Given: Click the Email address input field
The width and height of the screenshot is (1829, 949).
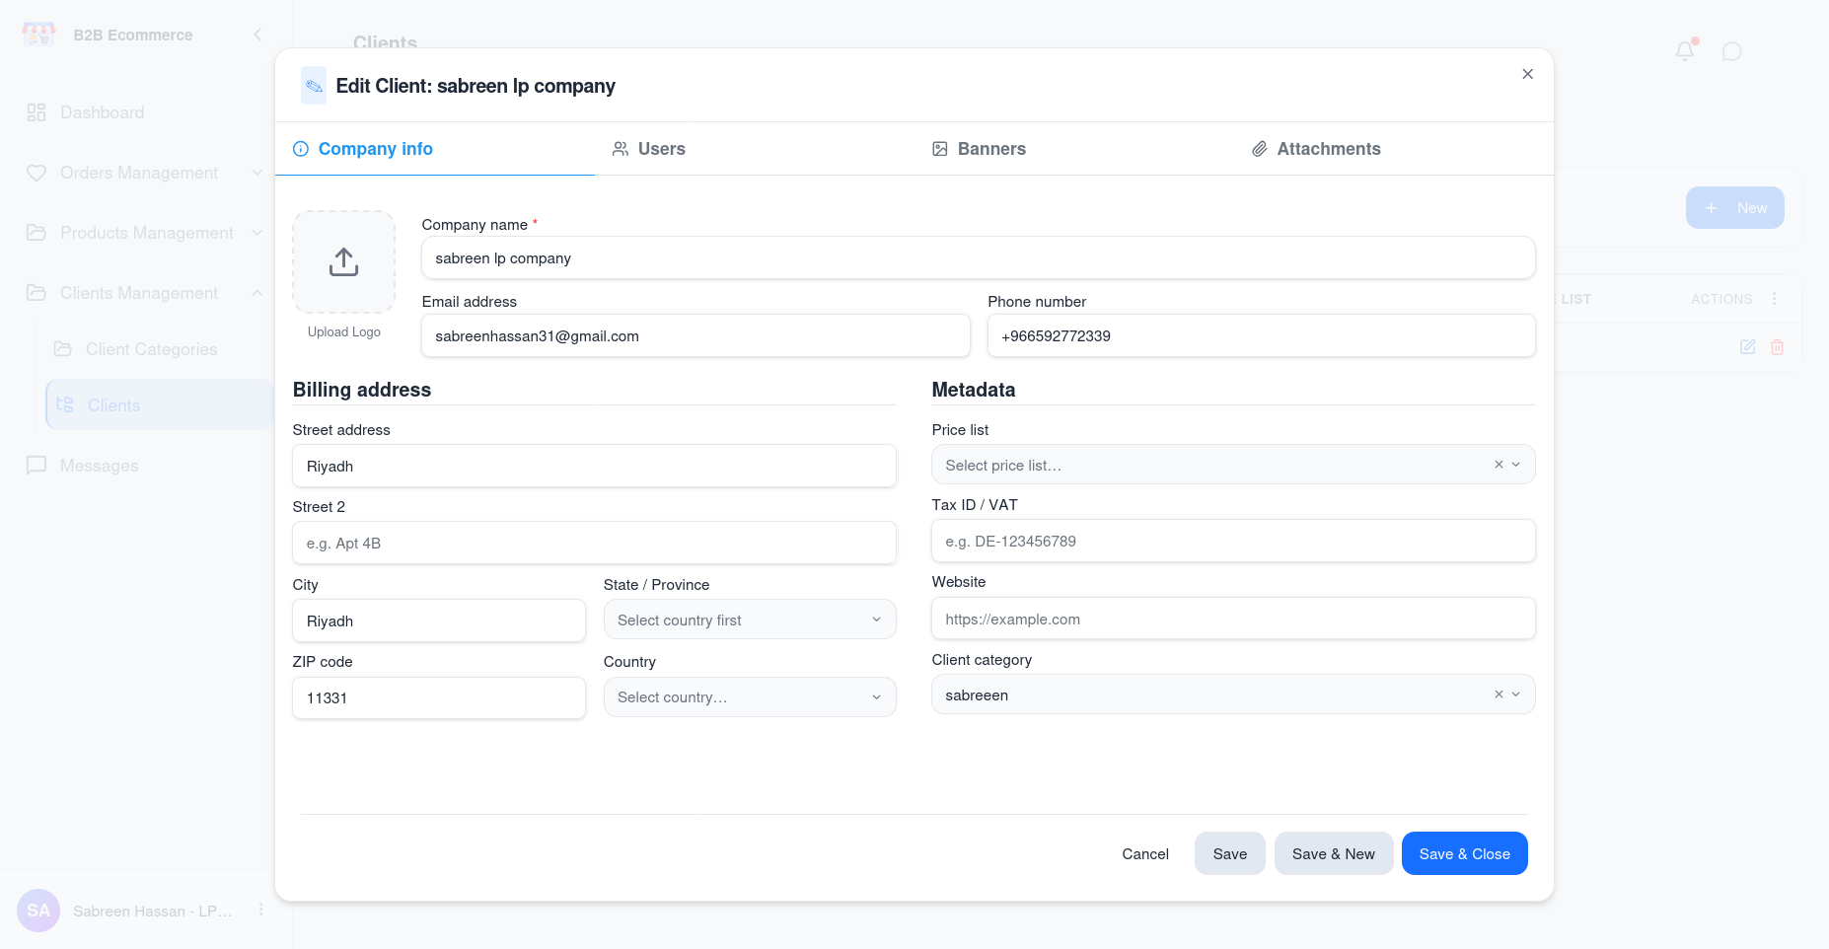Looking at the screenshot, I should (695, 336).
